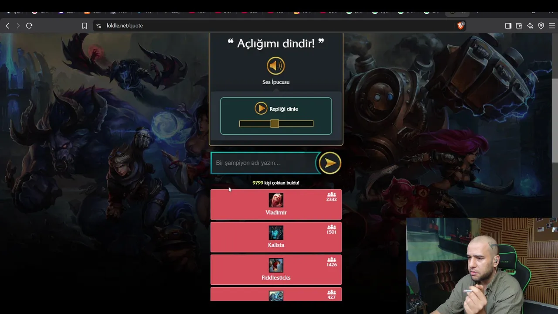
Task: Select the 'Ses İpucusu' label
Action: point(276,82)
